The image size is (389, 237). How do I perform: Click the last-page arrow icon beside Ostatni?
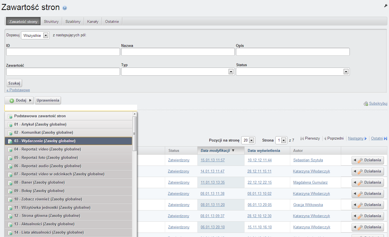(386, 138)
